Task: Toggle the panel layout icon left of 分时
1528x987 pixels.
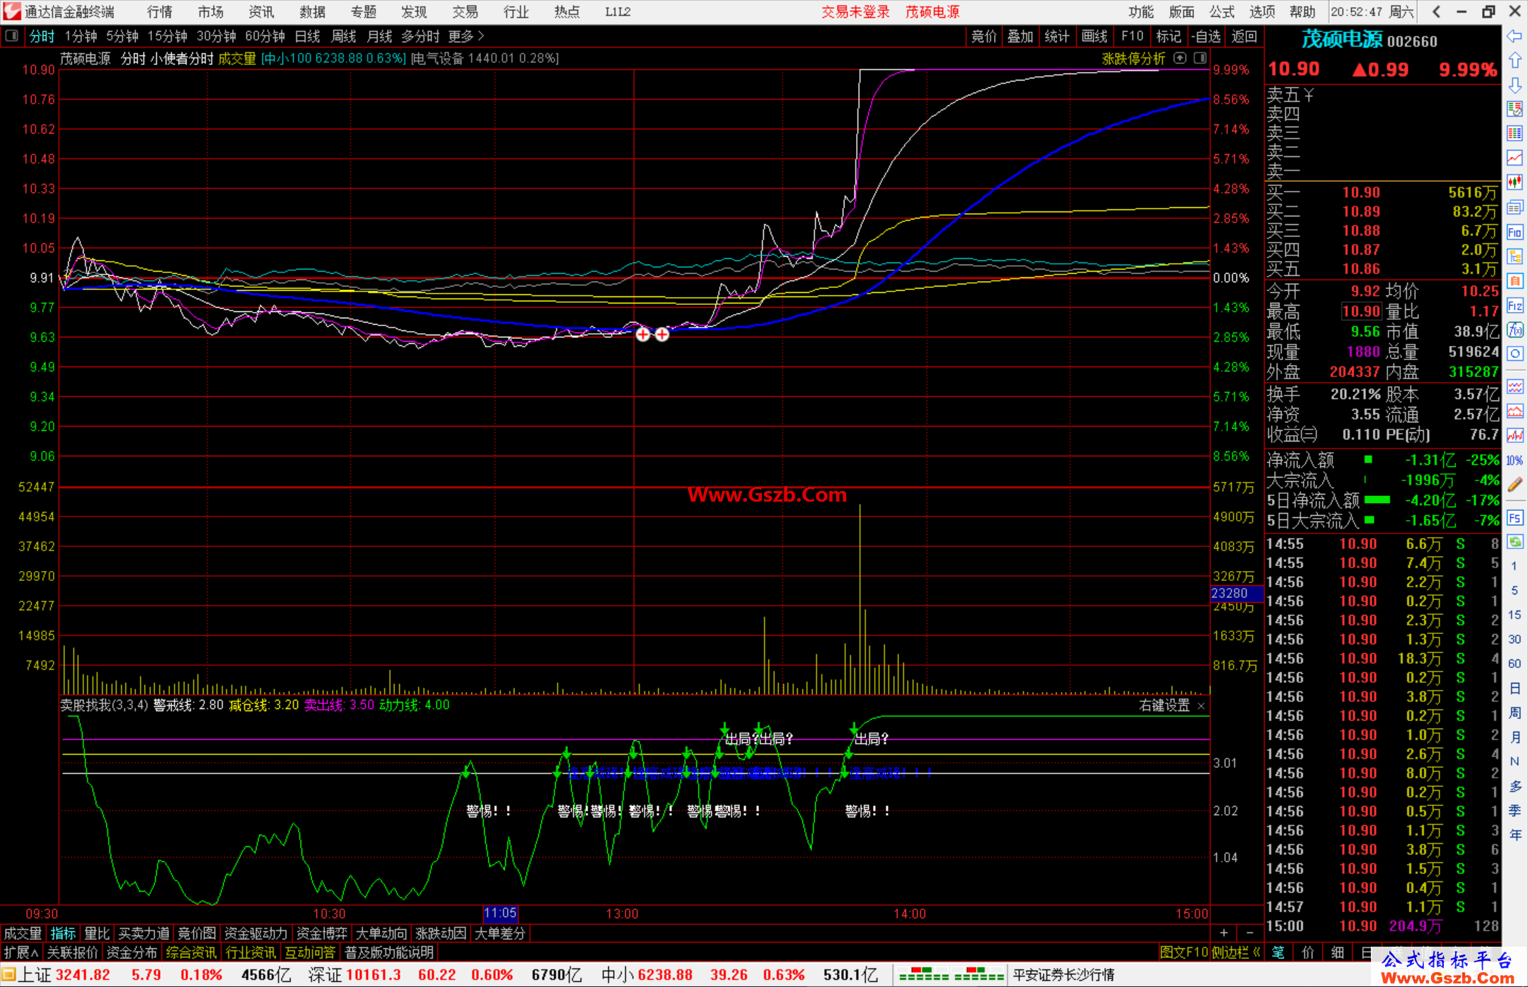Action: (11, 35)
